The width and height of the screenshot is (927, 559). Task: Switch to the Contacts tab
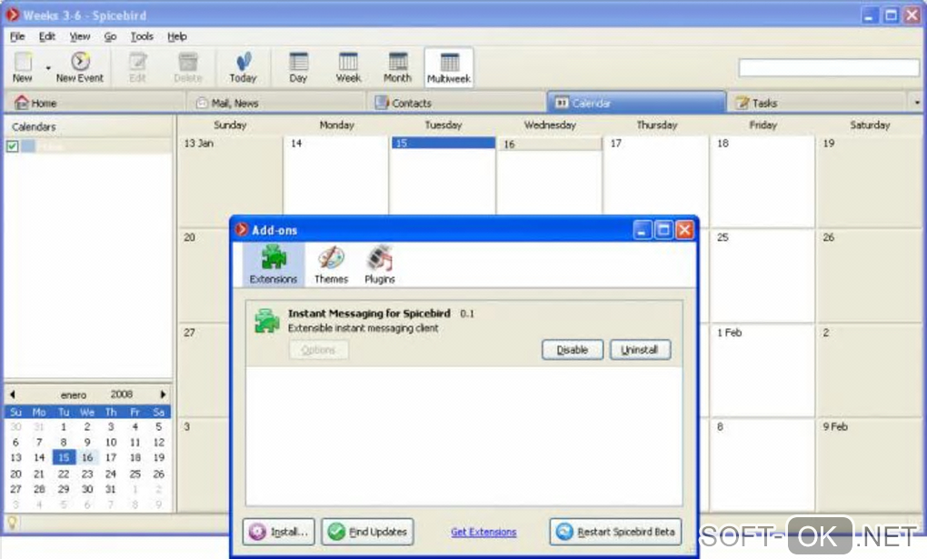tap(456, 103)
